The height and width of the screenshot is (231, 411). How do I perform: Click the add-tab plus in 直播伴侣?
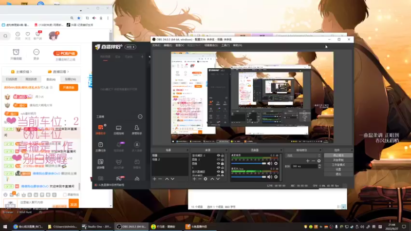(x=142, y=56)
